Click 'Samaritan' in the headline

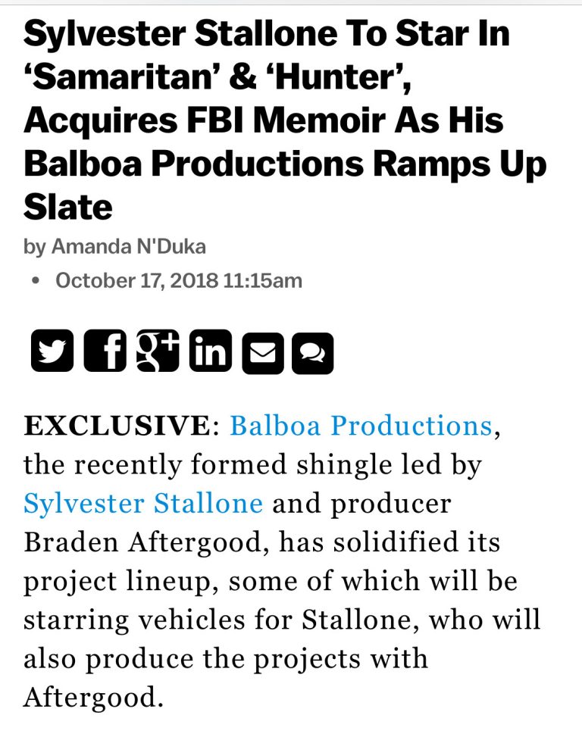coord(122,78)
